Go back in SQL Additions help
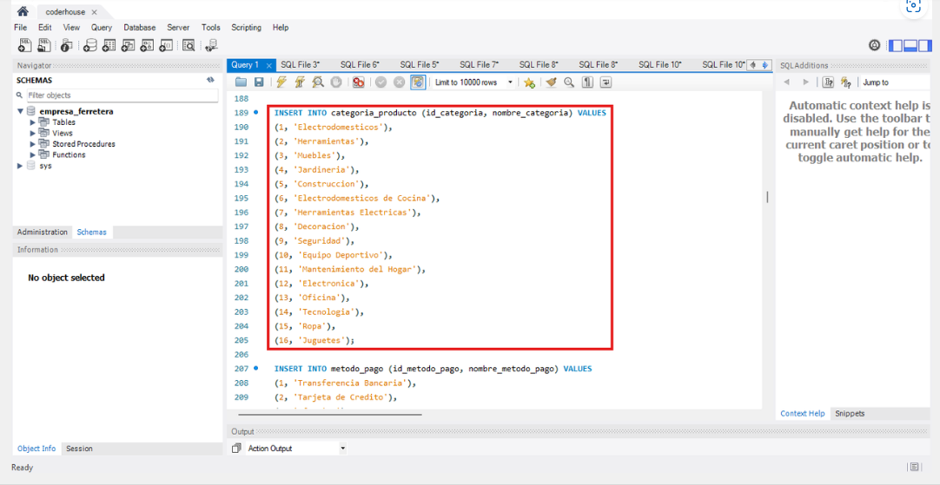Viewport: 940px width, 485px height. (786, 82)
